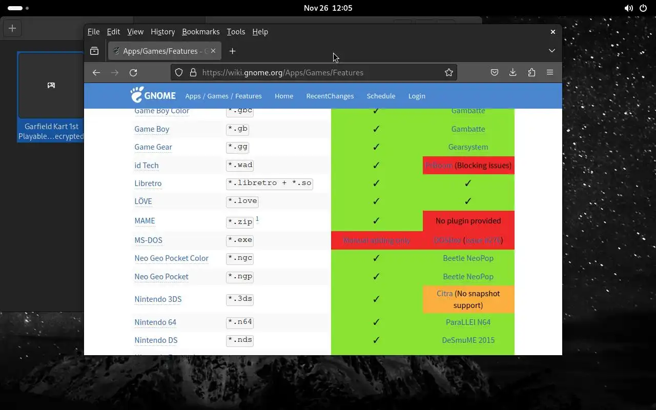Open the Firefox View icon beside tabs

point(94,51)
